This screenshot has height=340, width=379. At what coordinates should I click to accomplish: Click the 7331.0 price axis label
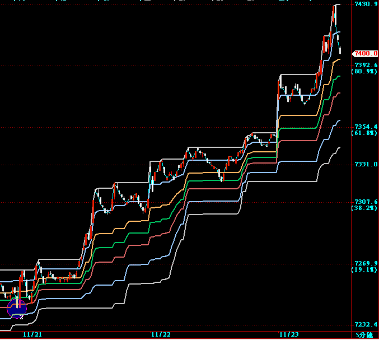[x=365, y=165]
